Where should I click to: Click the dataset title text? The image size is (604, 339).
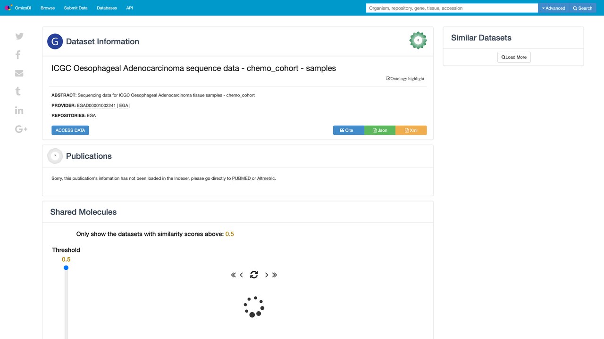click(193, 68)
